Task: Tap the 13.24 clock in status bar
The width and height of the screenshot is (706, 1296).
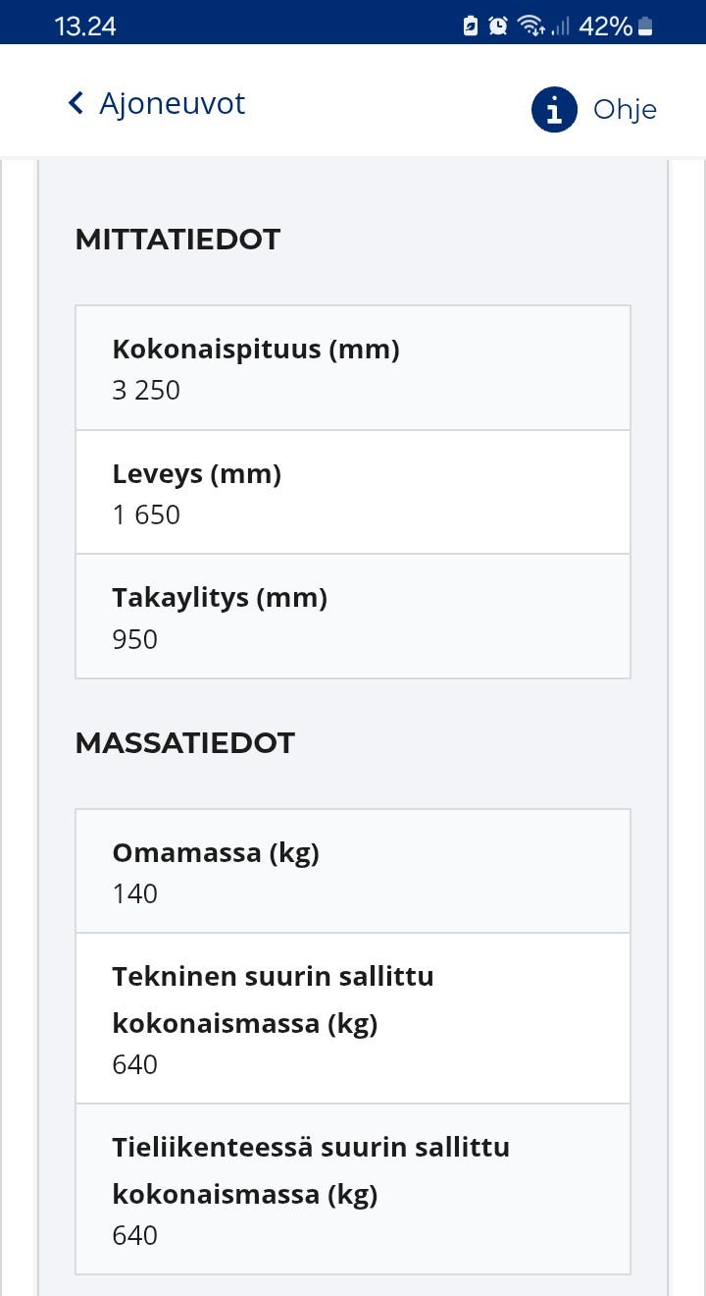Action: click(x=85, y=27)
